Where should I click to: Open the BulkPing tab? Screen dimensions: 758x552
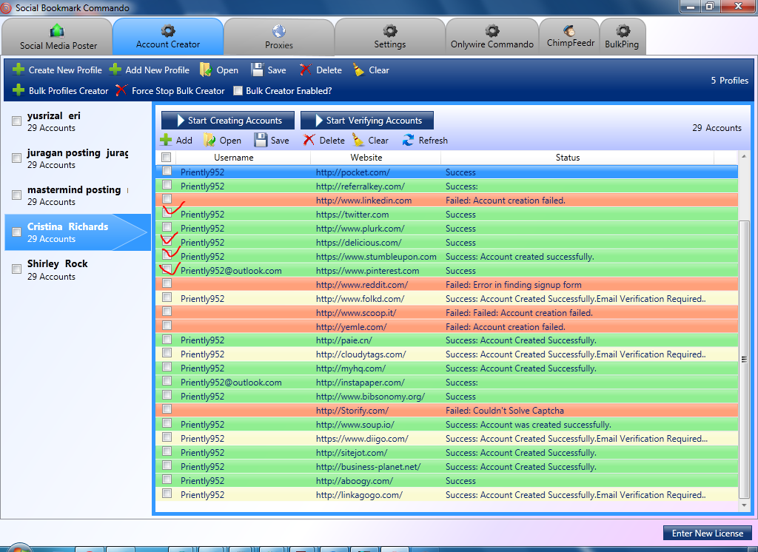click(x=623, y=37)
